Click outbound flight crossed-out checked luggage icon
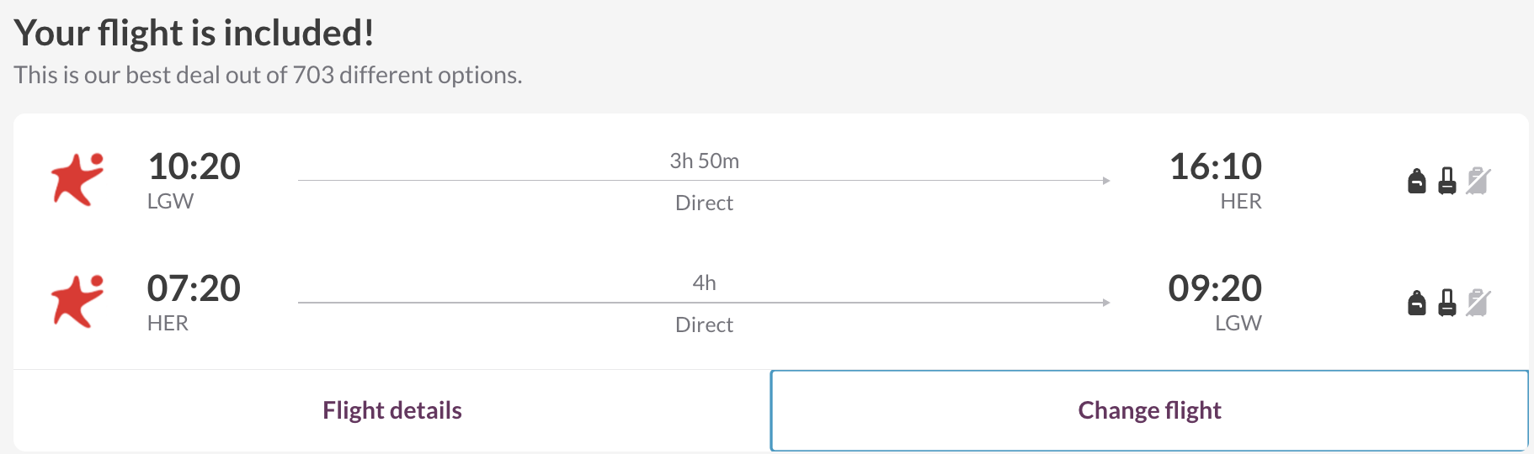Screen dimensions: 1534x454 1478,181
